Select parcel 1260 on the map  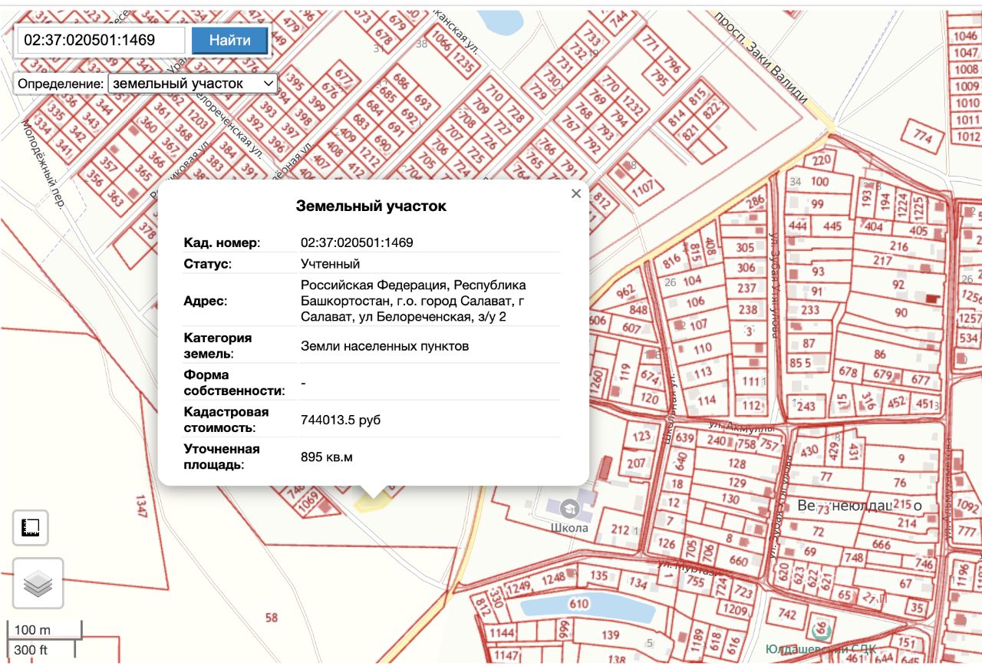(597, 381)
